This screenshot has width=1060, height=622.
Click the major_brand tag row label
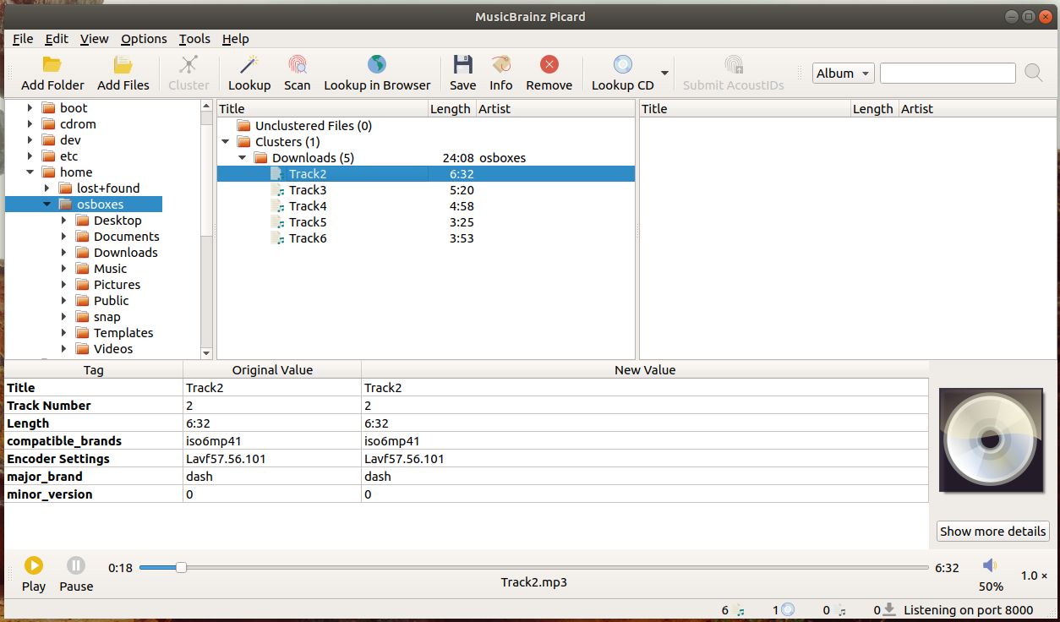pos(45,477)
